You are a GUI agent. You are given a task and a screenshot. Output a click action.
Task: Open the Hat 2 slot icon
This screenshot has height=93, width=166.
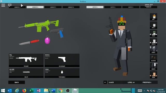[x=153, y=25]
